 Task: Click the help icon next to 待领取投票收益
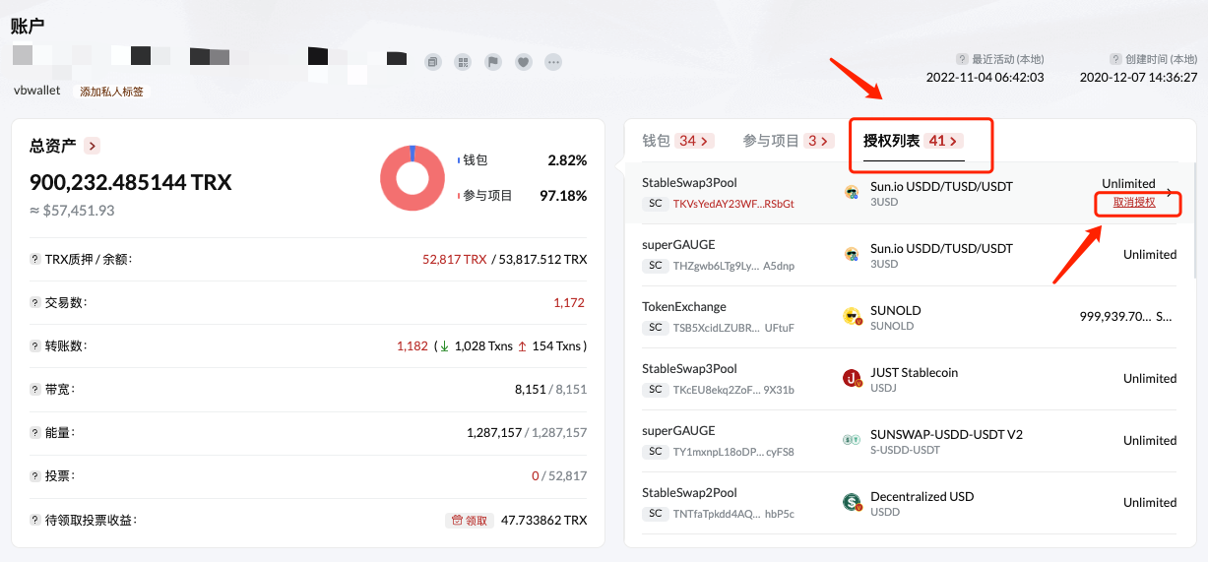tap(35, 520)
